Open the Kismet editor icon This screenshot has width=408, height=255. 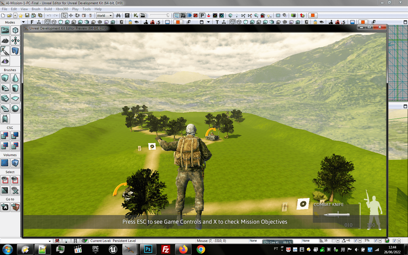(136, 16)
